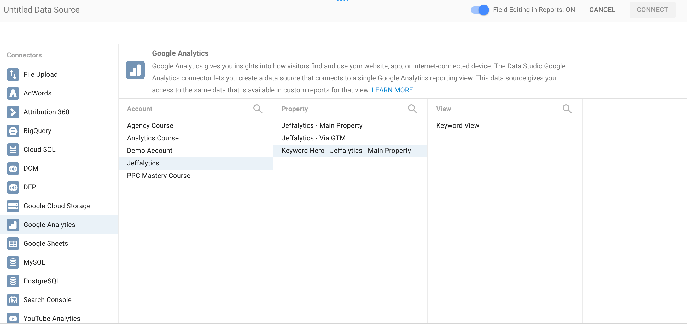Select the DCM connector label
The height and width of the screenshot is (324, 687).
point(31,169)
